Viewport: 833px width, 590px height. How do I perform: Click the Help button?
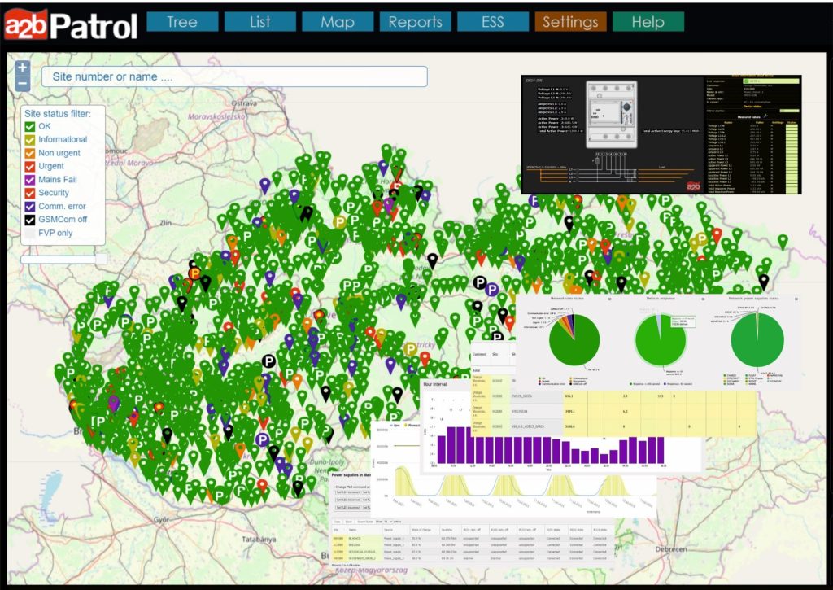point(650,22)
